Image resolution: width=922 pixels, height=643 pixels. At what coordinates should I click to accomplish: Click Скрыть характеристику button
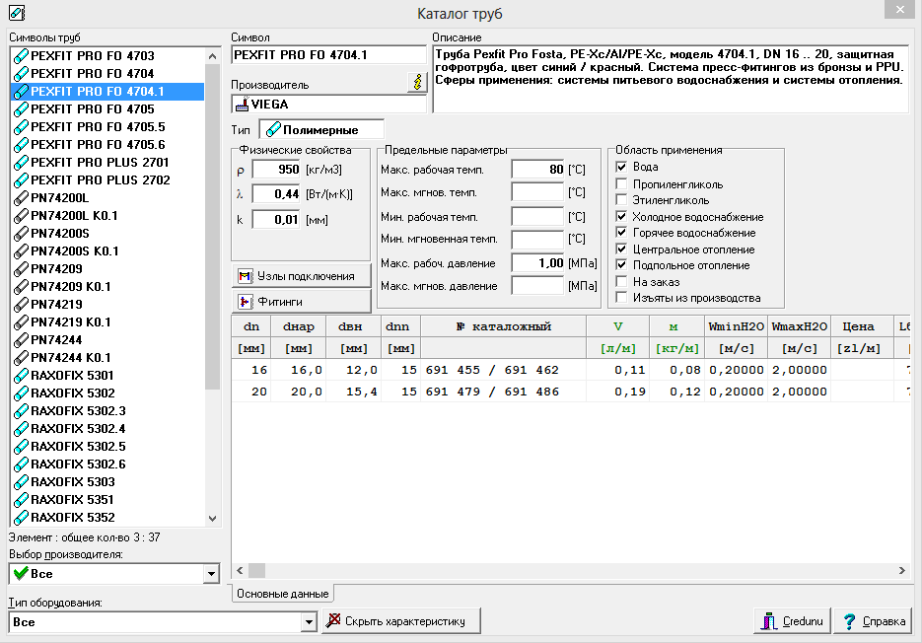pyautogui.click(x=401, y=620)
